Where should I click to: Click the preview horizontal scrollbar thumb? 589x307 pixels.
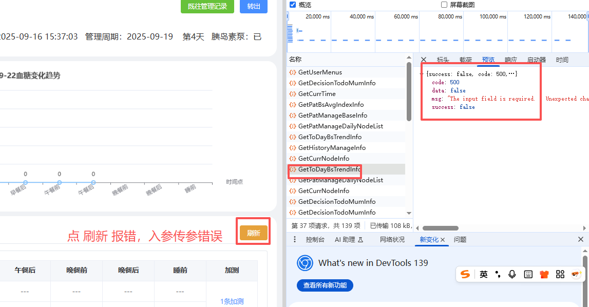click(x=440, y=228)
